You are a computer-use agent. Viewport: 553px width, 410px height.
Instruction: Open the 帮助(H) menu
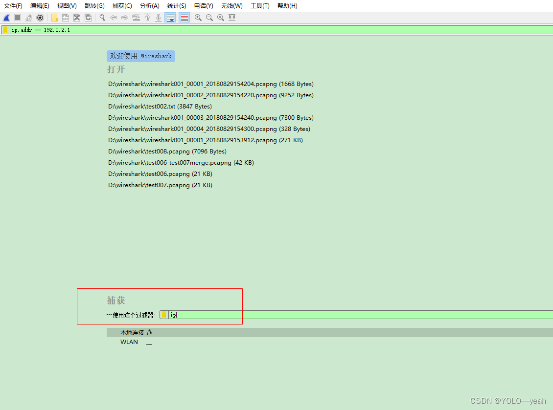click(287, 6)
